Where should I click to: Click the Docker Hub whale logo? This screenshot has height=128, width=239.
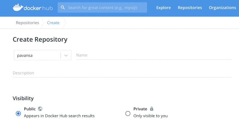(18, 7)
